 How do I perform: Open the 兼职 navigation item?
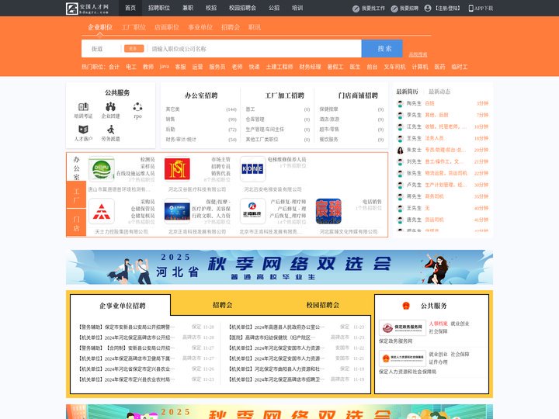click(188, 8)
